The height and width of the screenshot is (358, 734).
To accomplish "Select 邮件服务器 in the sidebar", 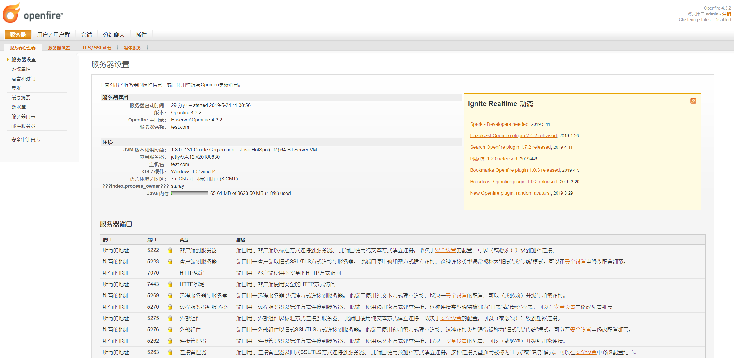I will click(x=23, y=126).
